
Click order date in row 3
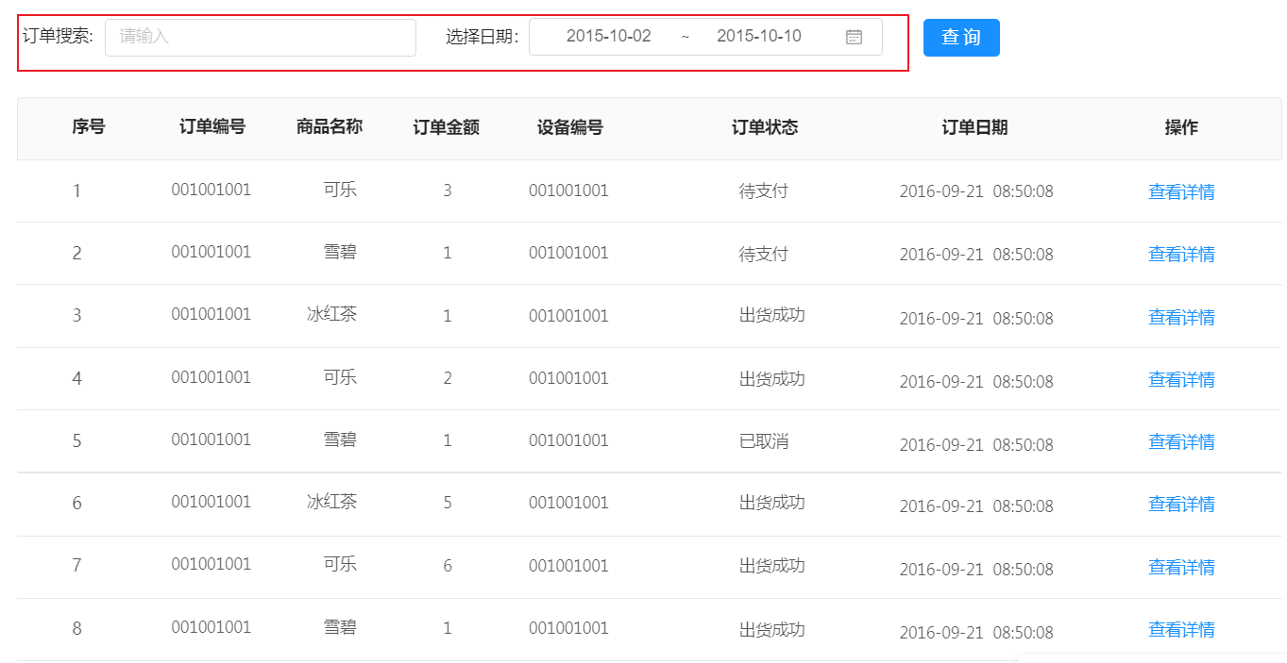point(976,319)
